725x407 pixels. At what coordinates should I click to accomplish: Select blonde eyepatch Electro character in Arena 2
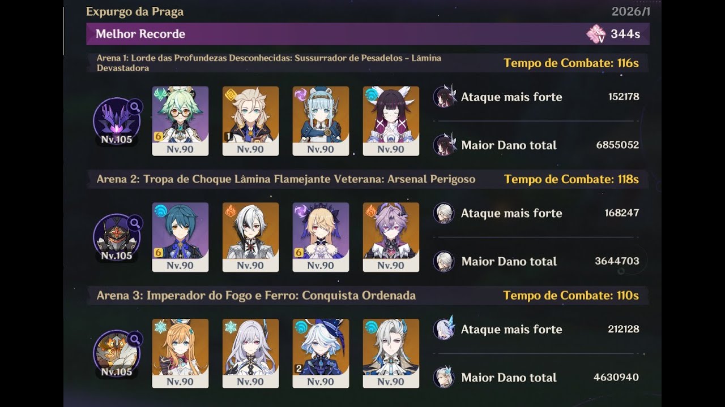point(321,237)
